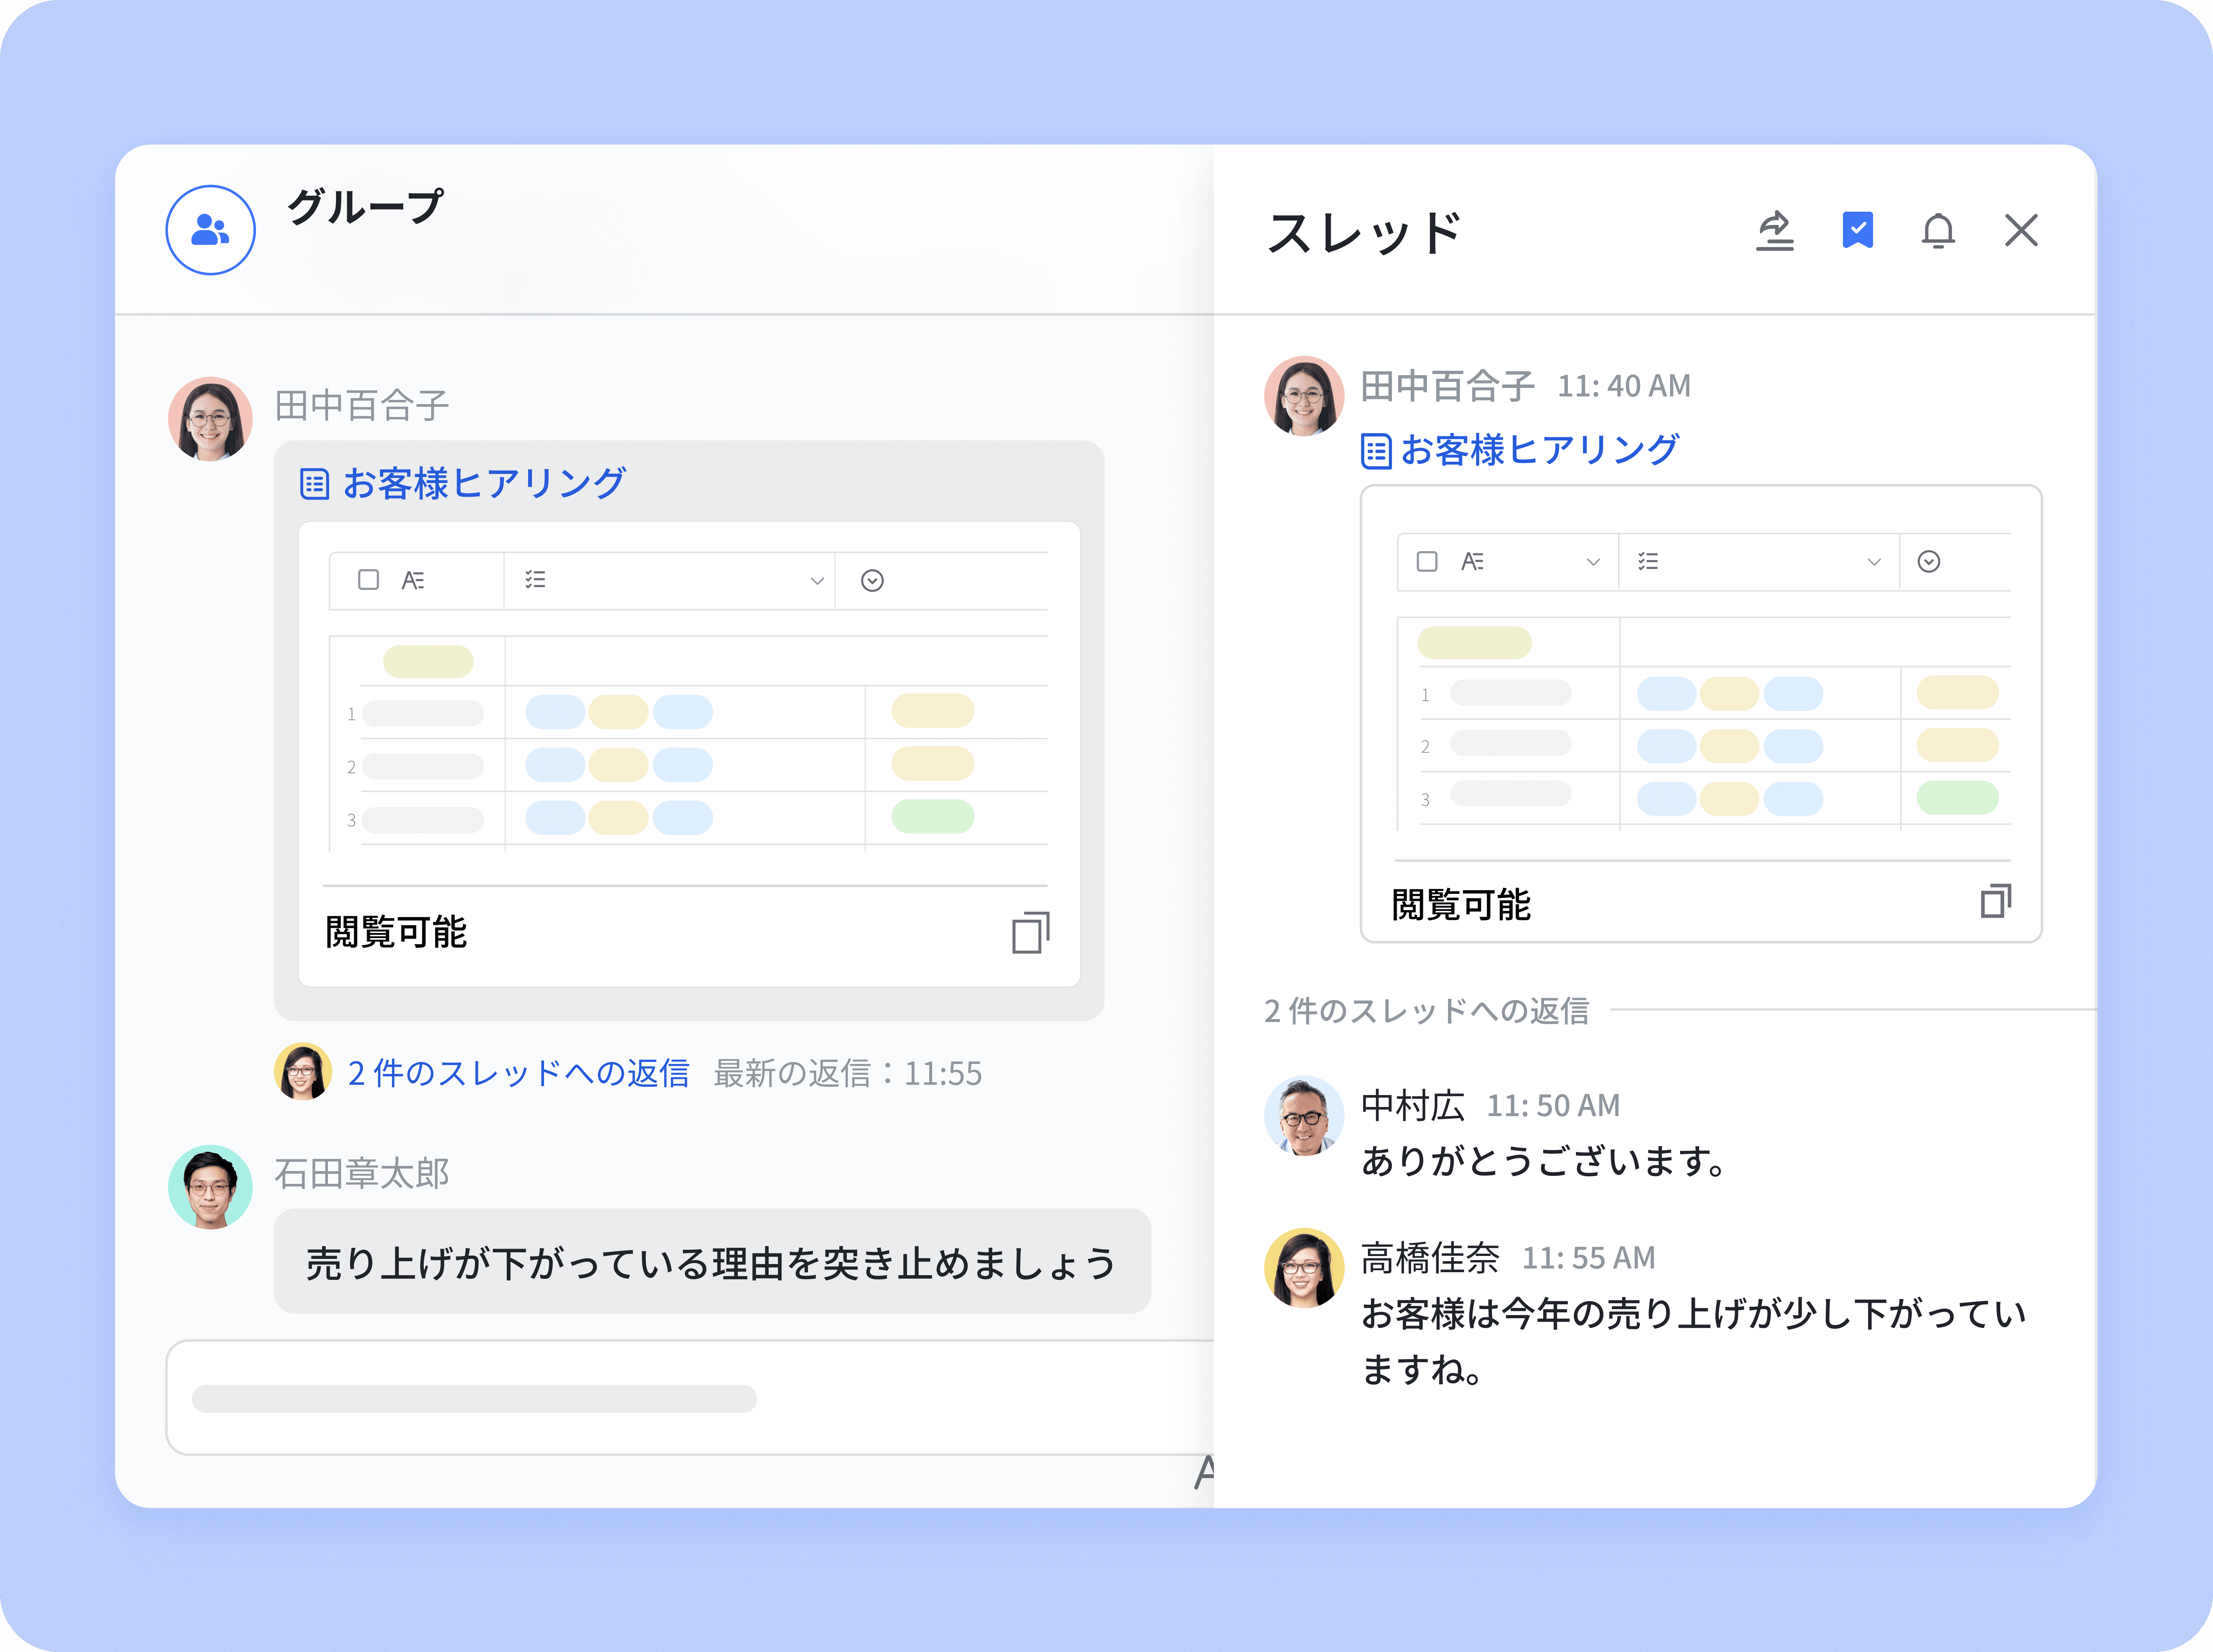Click the グループ group avatar icon
The image size is (2213, 1652).
[x=210, y=230]
